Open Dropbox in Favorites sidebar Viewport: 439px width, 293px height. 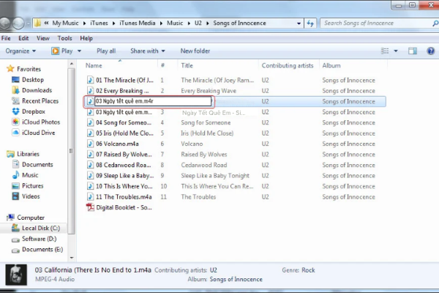(32, 111)
